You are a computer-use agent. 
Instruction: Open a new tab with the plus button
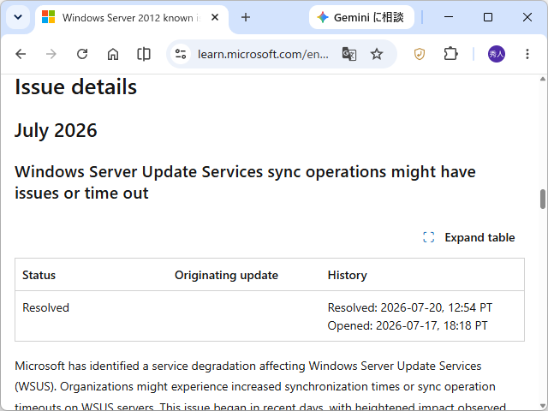(246, 17)
